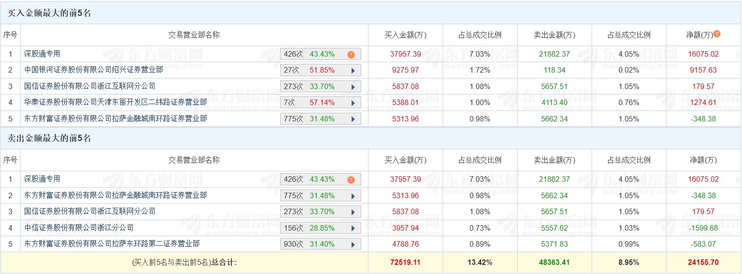Click ratio value 1.72% in 中国银河 row
This screenshot has height=274, width=742.
480,70
